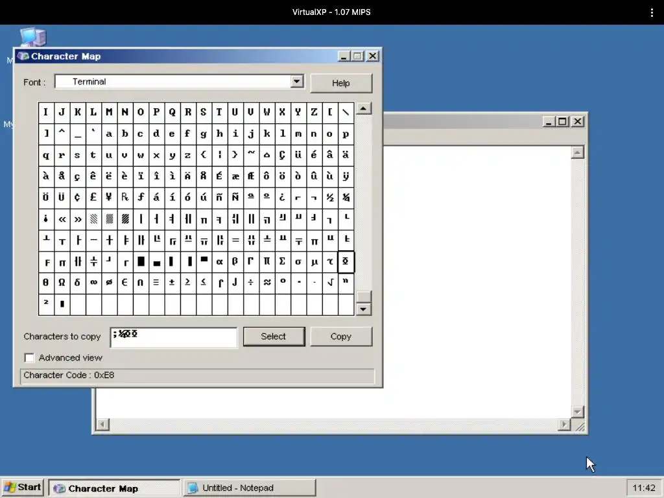The image size is (664, 498).
Task: Select the one-half ½ character
Action: (x=330, y=197)
